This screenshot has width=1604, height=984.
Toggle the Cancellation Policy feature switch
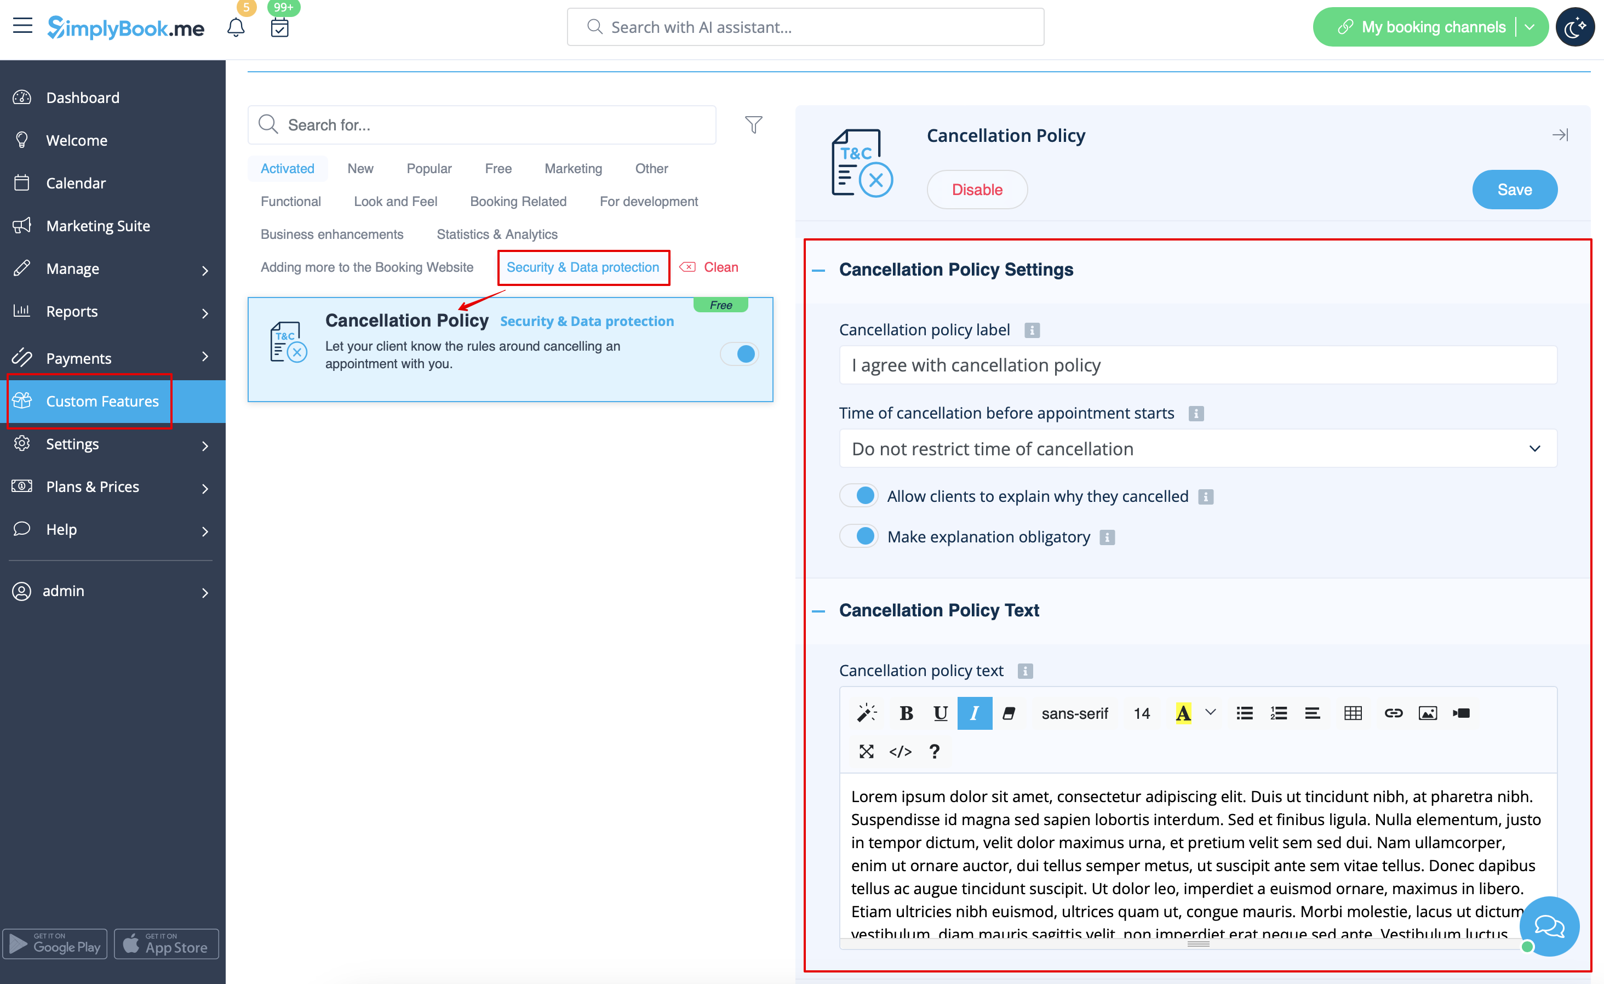coord(740,353)
